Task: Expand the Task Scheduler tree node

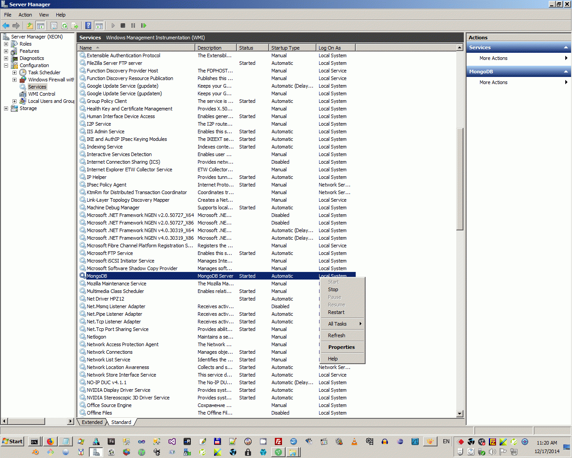Action: tap(14, 72)
